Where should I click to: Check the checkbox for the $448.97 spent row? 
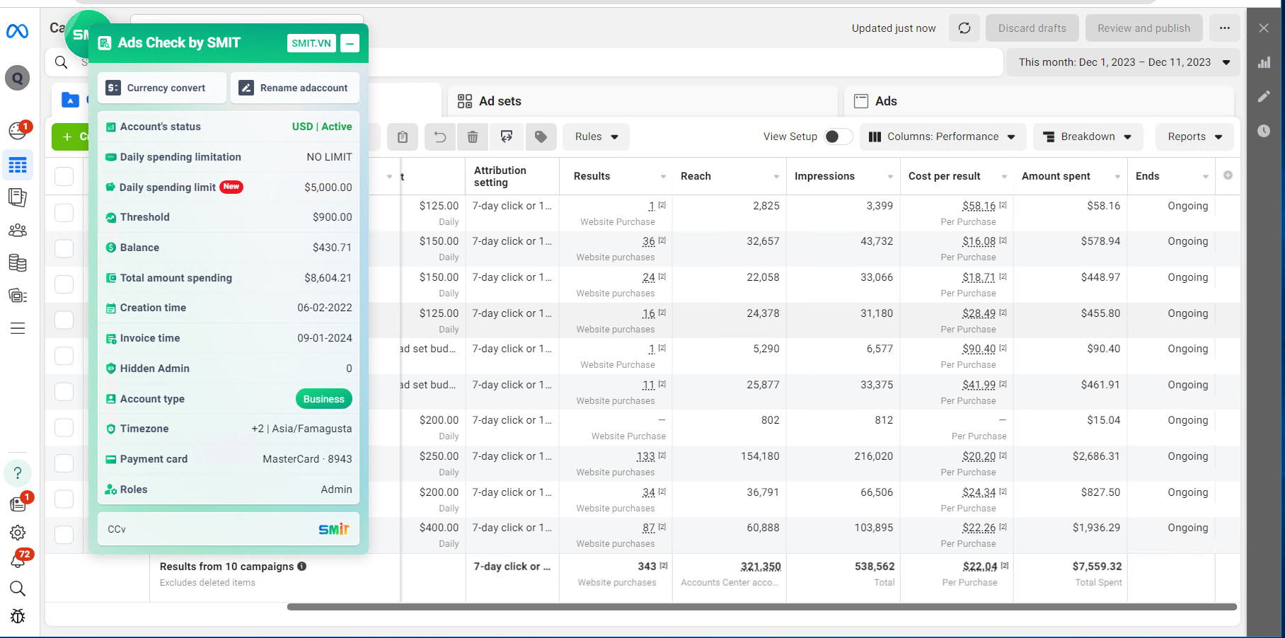[64, 284]
